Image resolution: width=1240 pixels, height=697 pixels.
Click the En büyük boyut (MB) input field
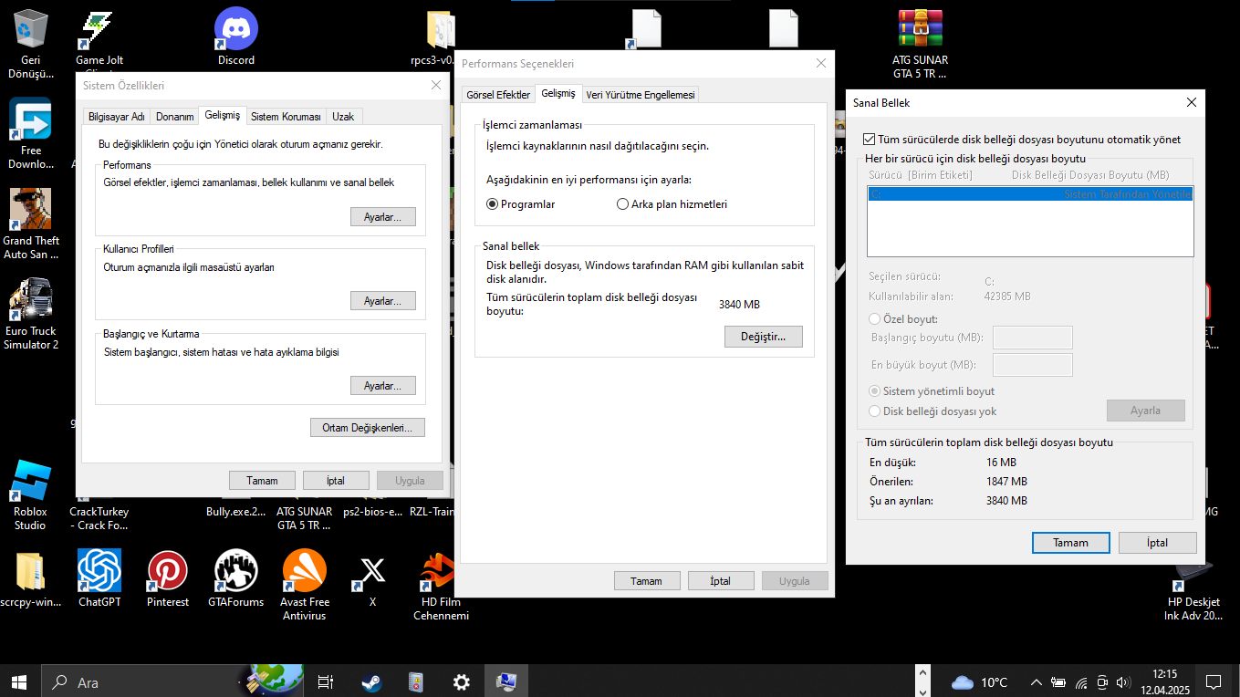1032,365
